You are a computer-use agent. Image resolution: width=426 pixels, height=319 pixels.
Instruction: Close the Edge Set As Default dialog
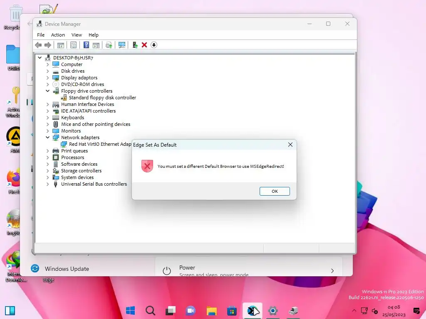tap(290, 145)
